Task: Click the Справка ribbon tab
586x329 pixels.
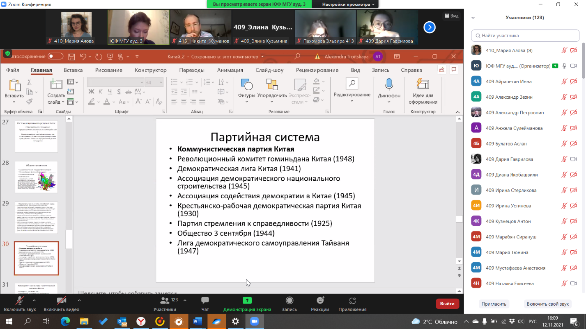Action: (411, 70)
